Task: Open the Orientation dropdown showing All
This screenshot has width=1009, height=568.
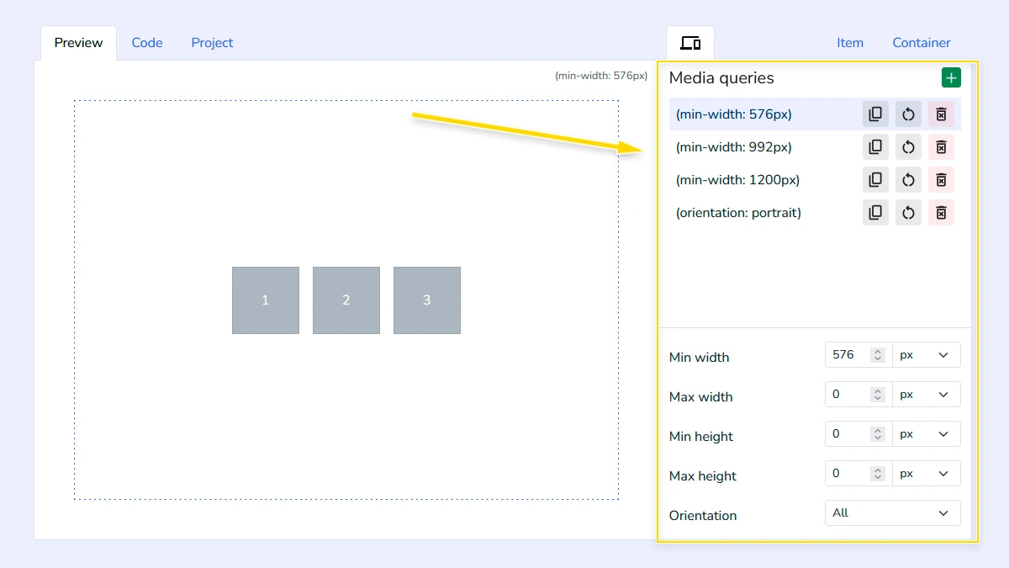Action: [892, 512]
